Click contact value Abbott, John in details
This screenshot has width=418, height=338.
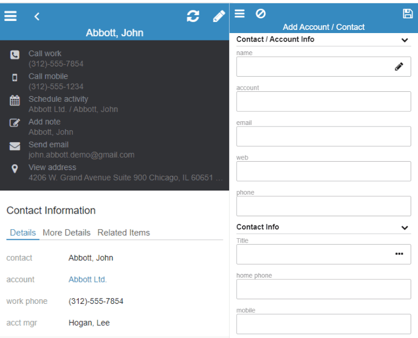pyautogui.click(x=91, y=258)
